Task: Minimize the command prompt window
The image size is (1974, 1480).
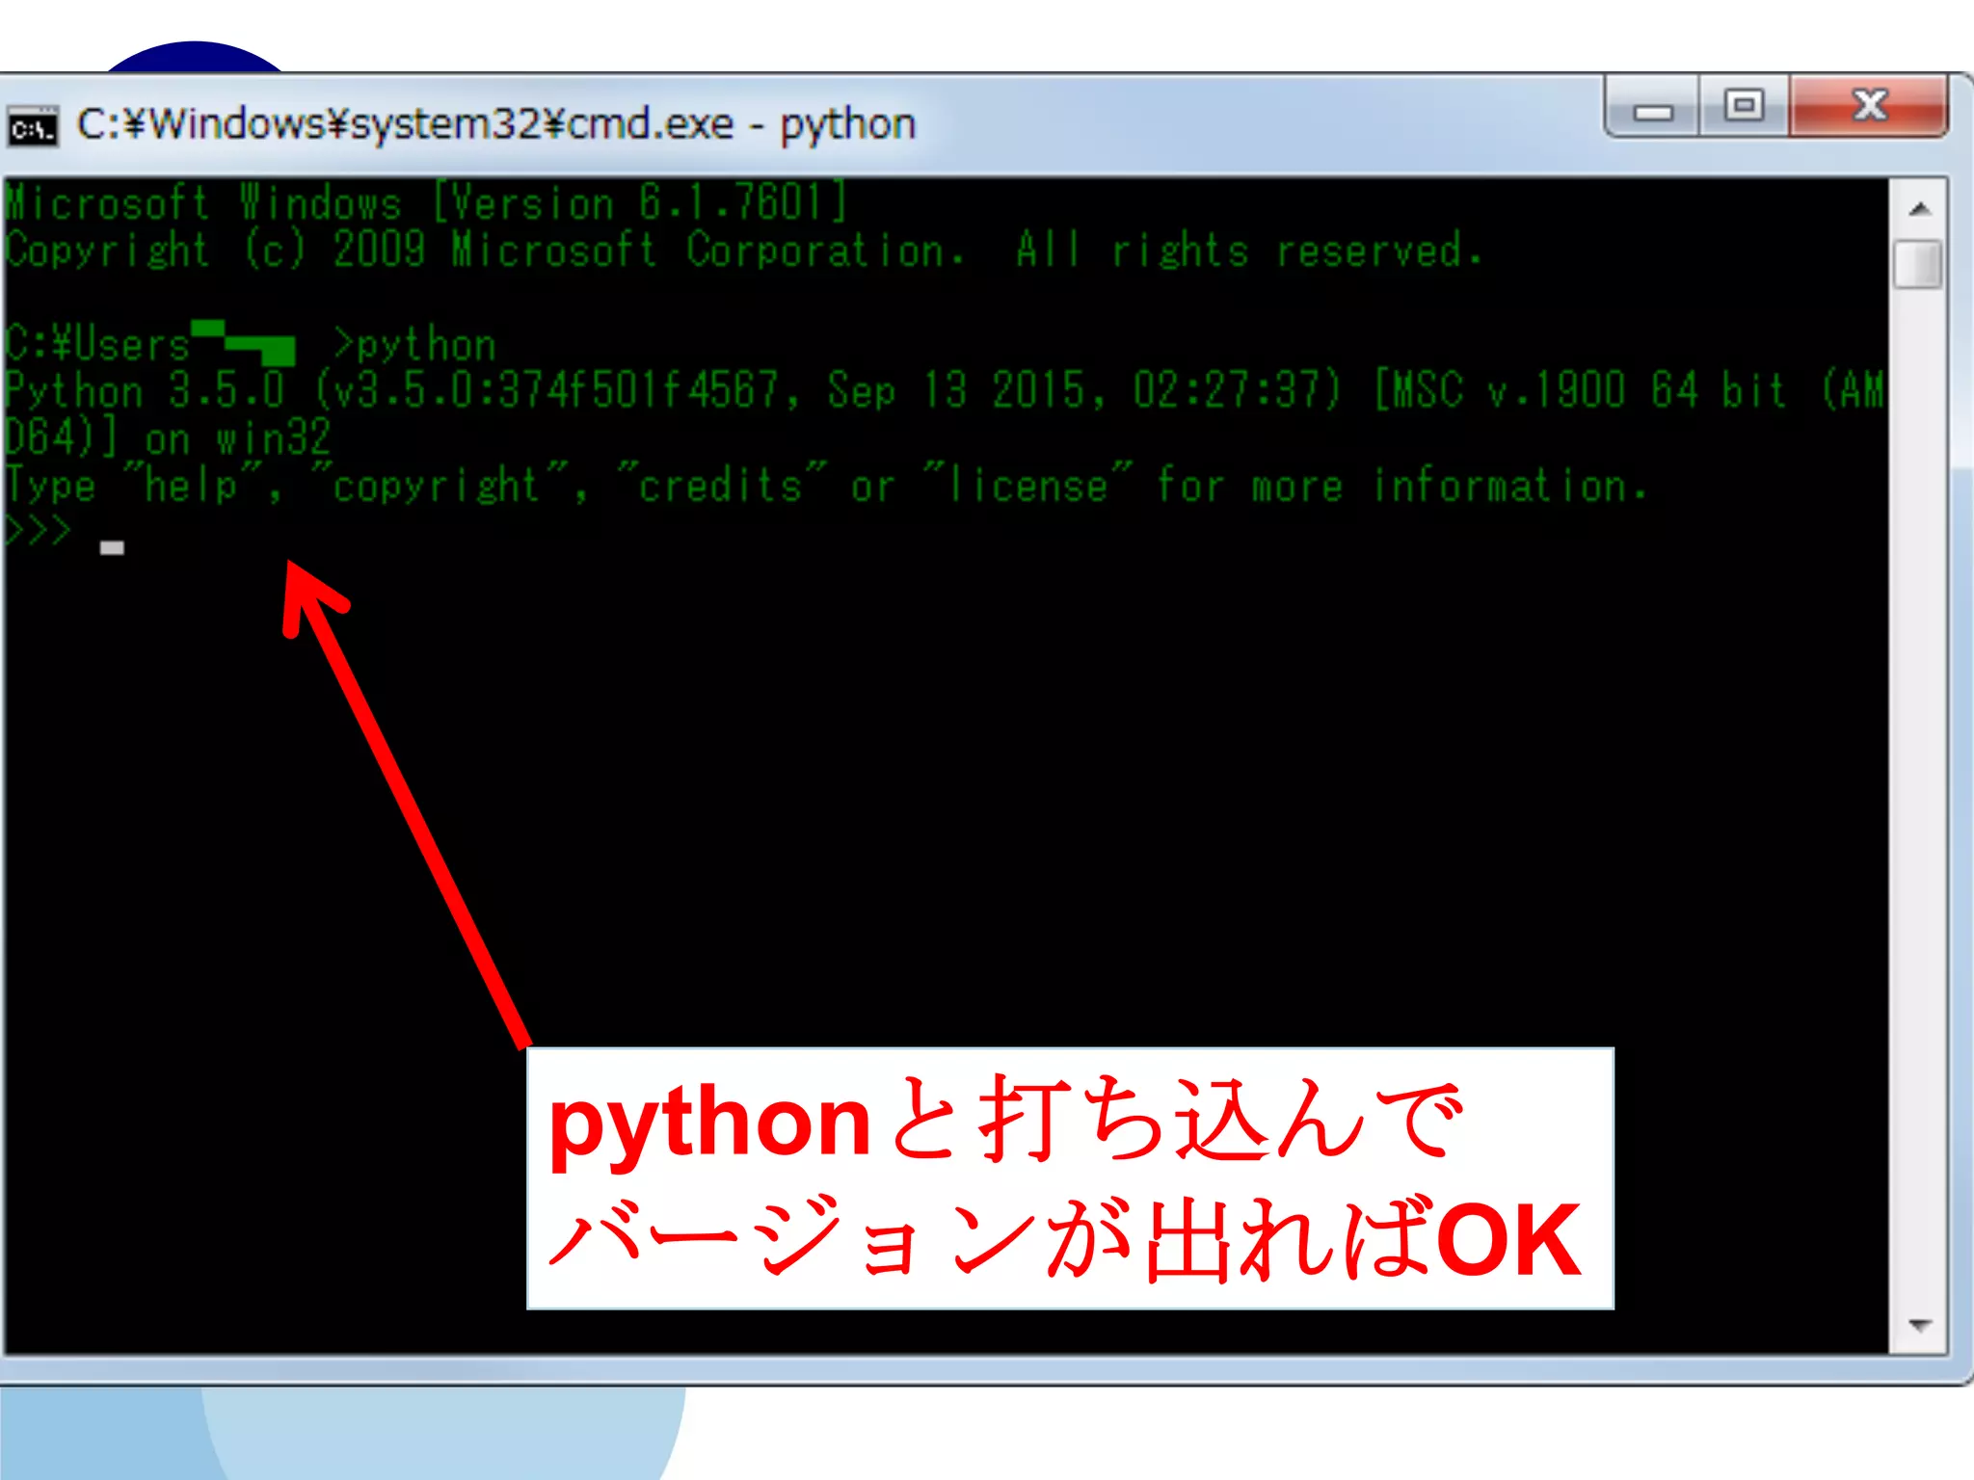Action: coord(1652,109)
